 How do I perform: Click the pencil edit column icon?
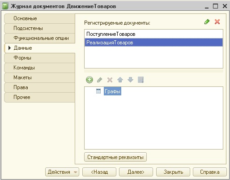point(100,80)
